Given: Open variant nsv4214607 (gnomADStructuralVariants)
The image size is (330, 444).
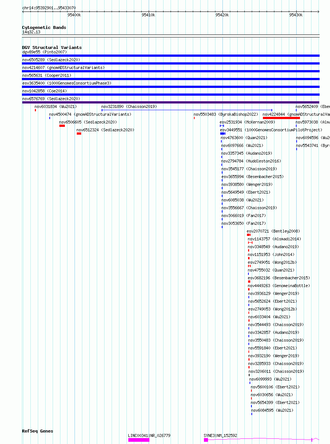Looking at the screenshot, I should pos(63,68).
